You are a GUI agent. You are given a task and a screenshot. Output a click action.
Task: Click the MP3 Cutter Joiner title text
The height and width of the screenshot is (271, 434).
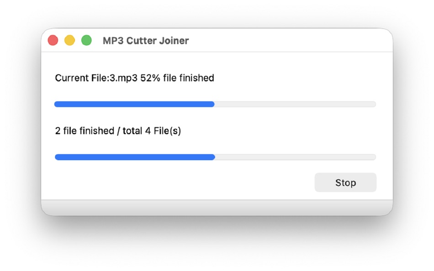(145, 41)
